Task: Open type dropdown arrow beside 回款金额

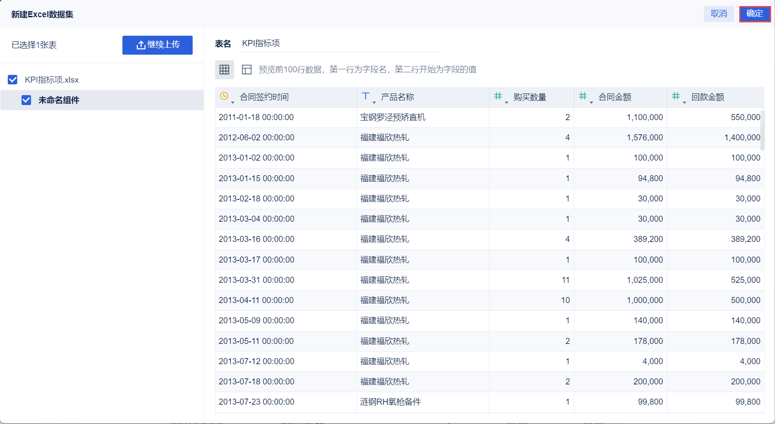Action: pos(684,102)
